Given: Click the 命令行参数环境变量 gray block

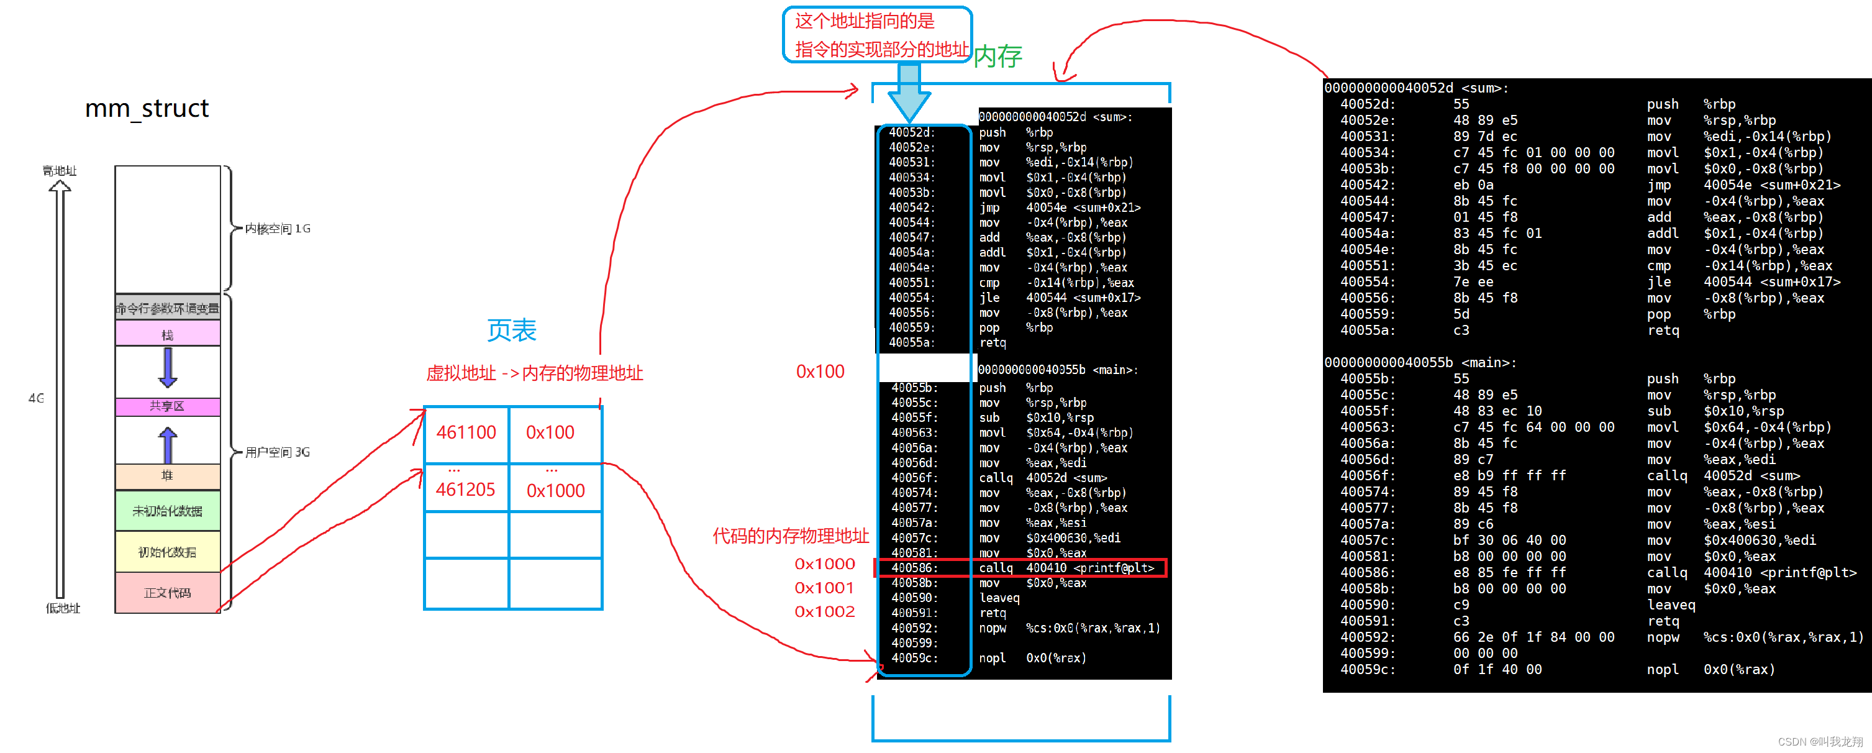Looking at the screenshot, I should (x=168, y=308).
